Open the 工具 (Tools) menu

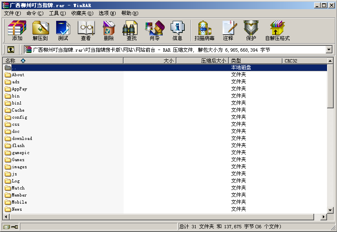57,13
